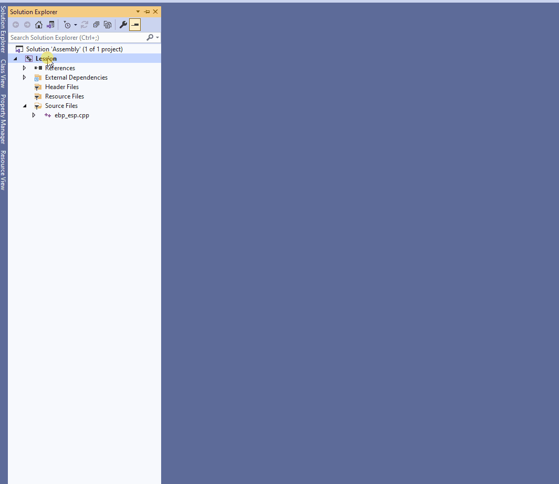Viewport: 559px width, 484px height.
Task: Expand the References node
Action: [24, 68]
